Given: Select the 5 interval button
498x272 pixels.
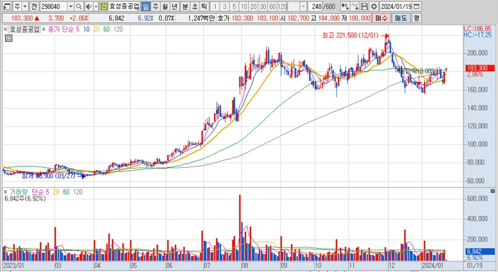Looking at the screenshot, I should [234, 7].
